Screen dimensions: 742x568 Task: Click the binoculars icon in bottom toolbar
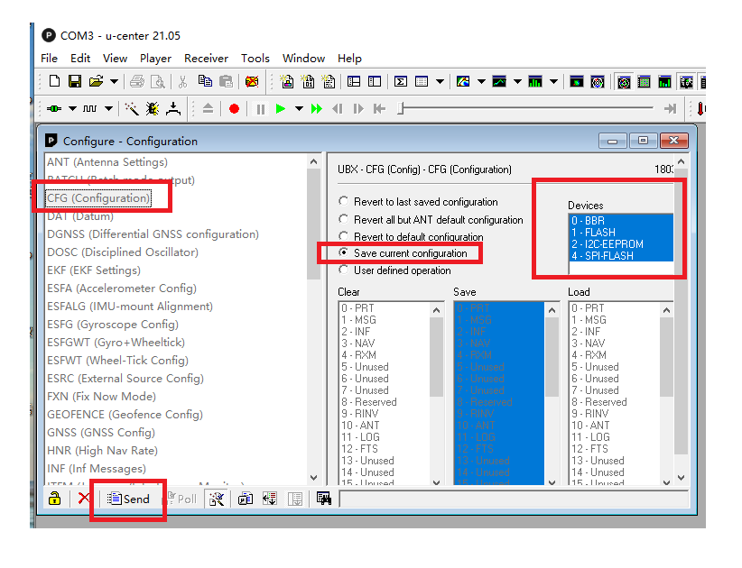coord(324,498)
